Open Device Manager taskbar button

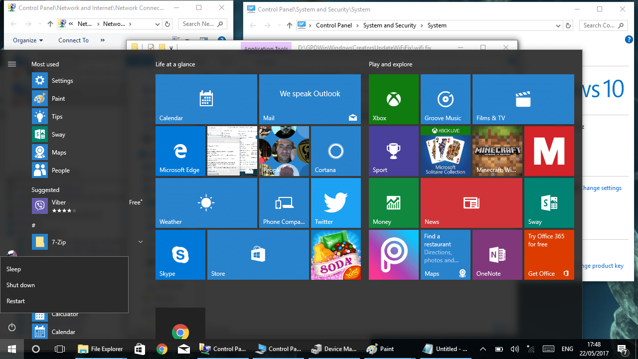(333, 349)
